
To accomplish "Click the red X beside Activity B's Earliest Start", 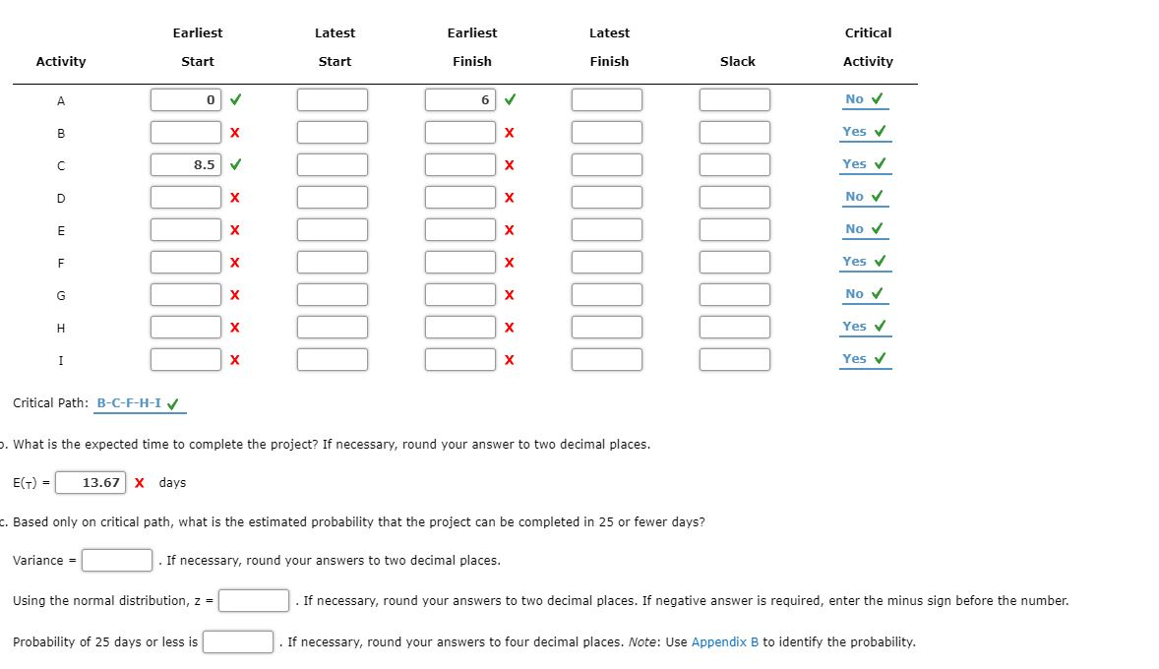I will point(232,132).
